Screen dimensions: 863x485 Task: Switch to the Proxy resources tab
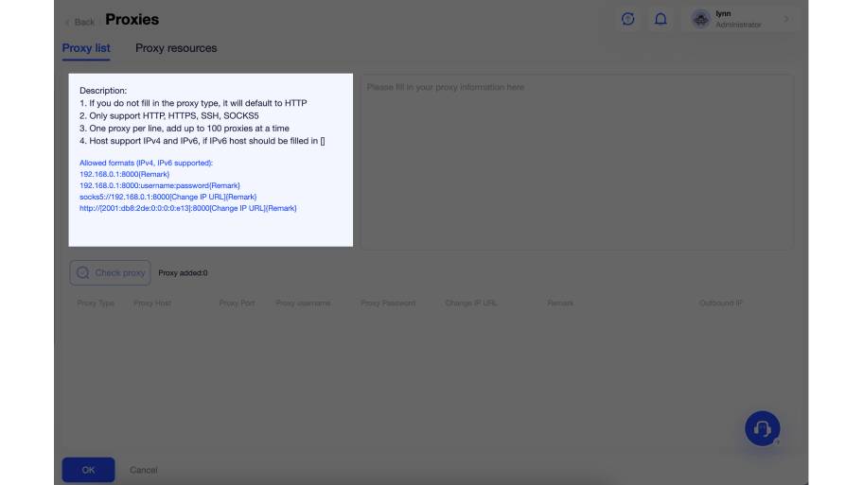176,48
